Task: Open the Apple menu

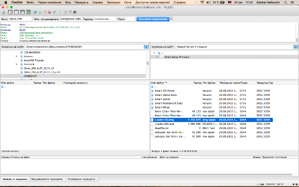Action: [6, 2]
